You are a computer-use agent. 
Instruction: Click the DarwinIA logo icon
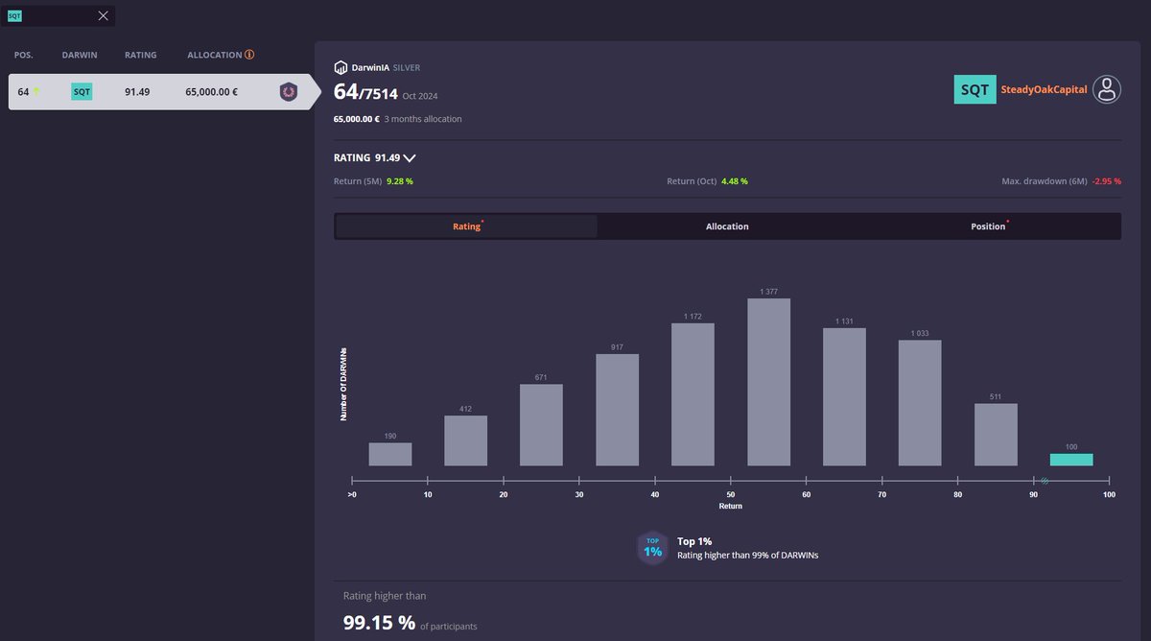(x=341, y=68)
